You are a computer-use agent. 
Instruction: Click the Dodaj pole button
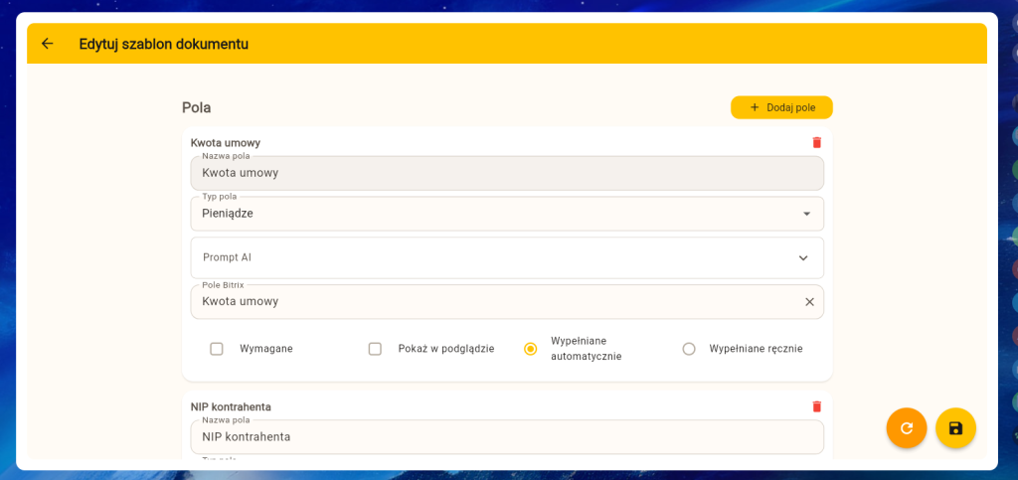click(x=781, y=107)
